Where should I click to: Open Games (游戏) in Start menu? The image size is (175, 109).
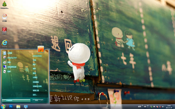point(34,73)
